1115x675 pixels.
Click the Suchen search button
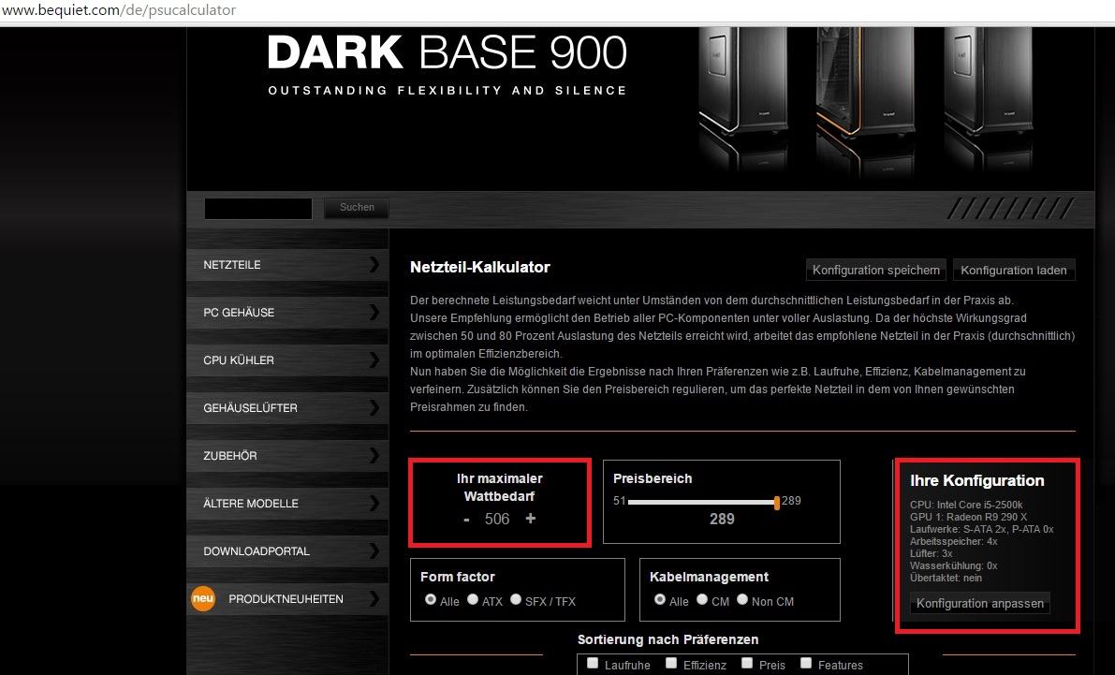[357, 208]
